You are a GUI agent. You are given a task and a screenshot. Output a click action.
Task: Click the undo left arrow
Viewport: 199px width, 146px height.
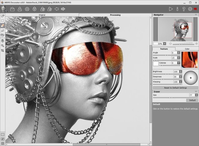point(57,9)
